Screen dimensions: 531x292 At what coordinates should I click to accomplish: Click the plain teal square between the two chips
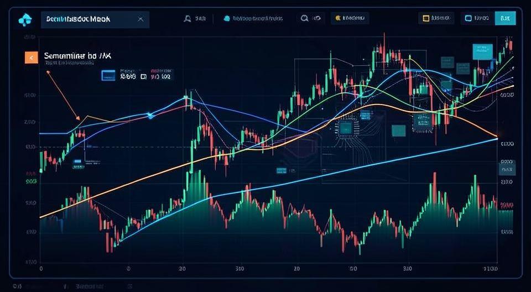(399, 131)
